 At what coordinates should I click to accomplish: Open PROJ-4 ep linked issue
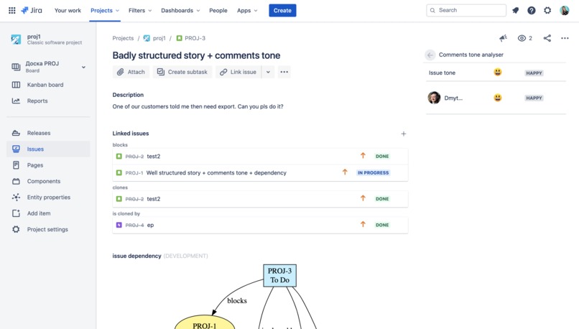pyautogui.click(x=260, y=225)
